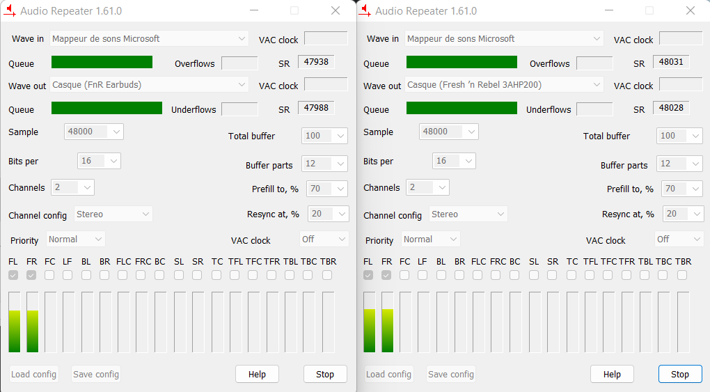Click the Wave in green Queue bar in FnR Earbuds window
710x392 pixels.
[x=102, y=62]
